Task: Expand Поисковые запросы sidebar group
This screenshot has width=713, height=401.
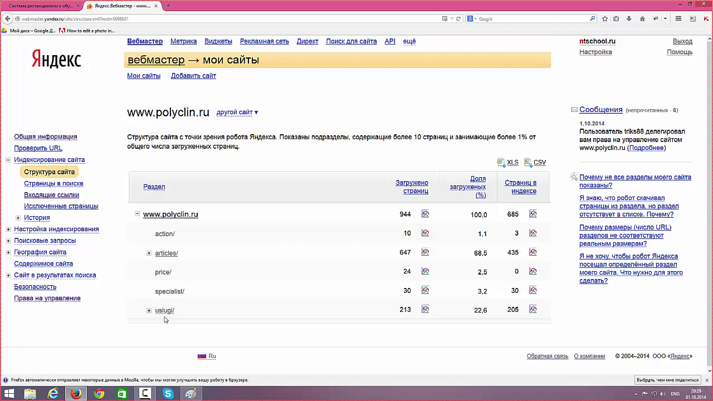Action: tap(8, 241)
